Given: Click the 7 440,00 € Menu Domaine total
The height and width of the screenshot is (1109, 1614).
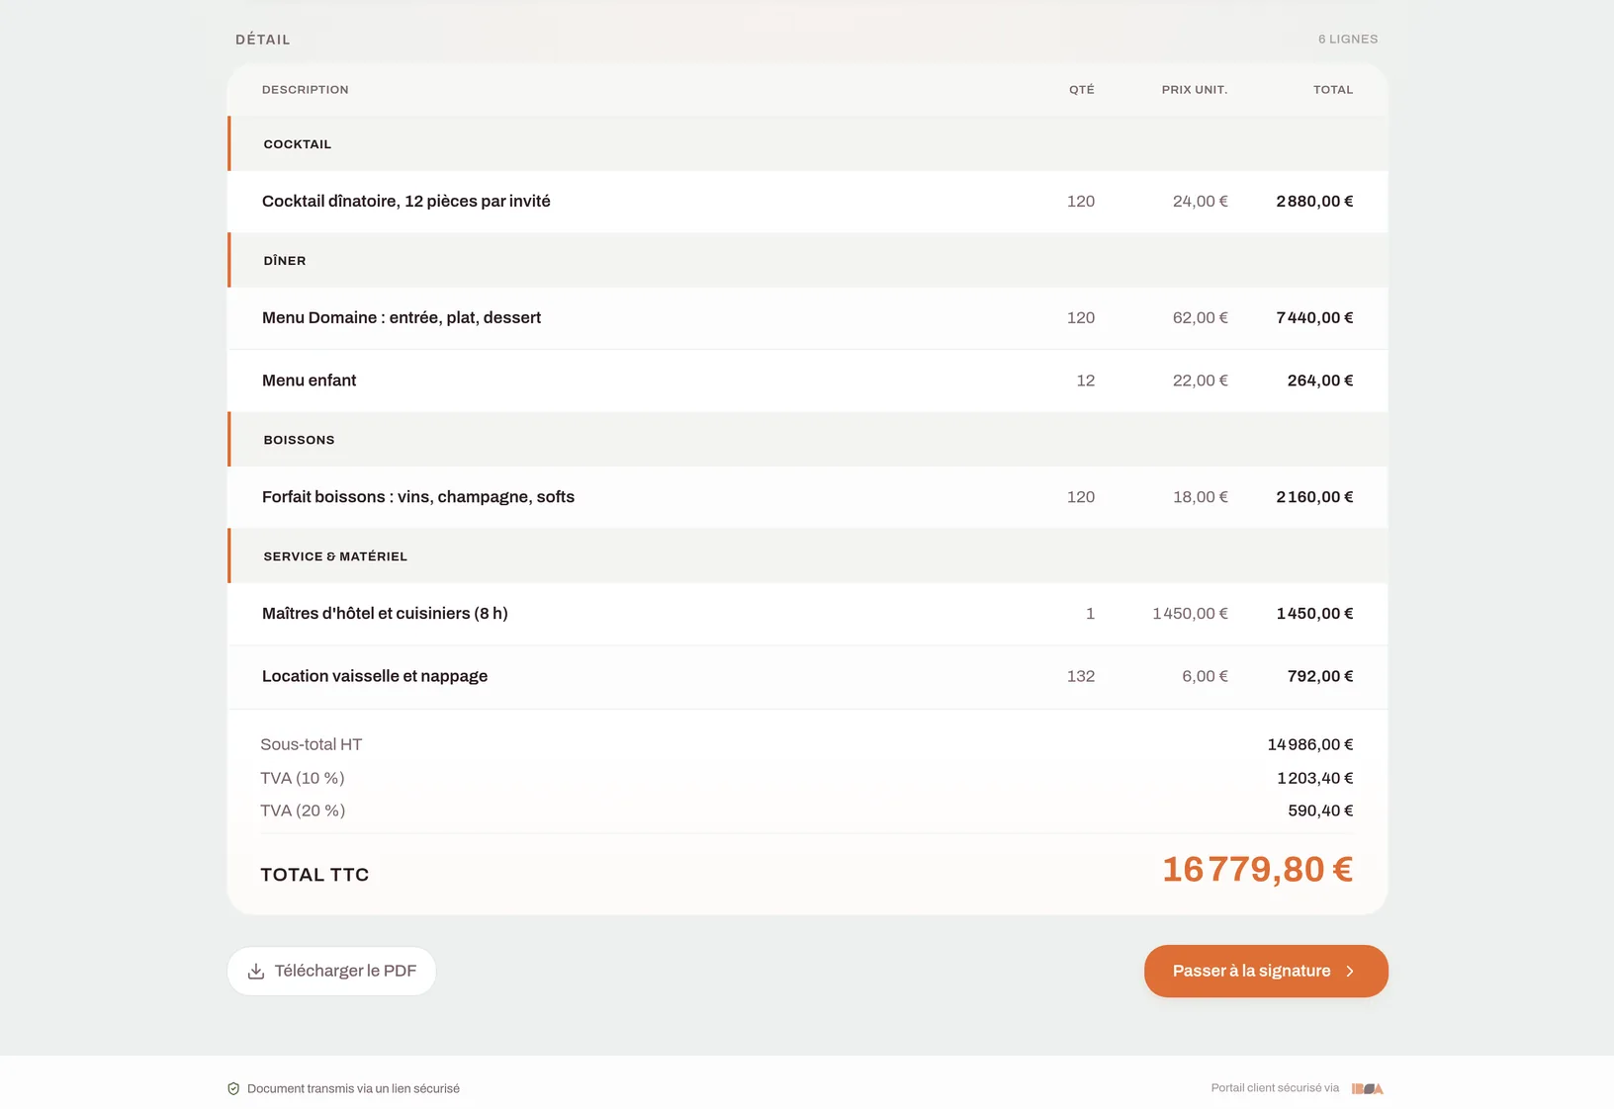Looking at the screenshot, I should (x=1314, y=318).
